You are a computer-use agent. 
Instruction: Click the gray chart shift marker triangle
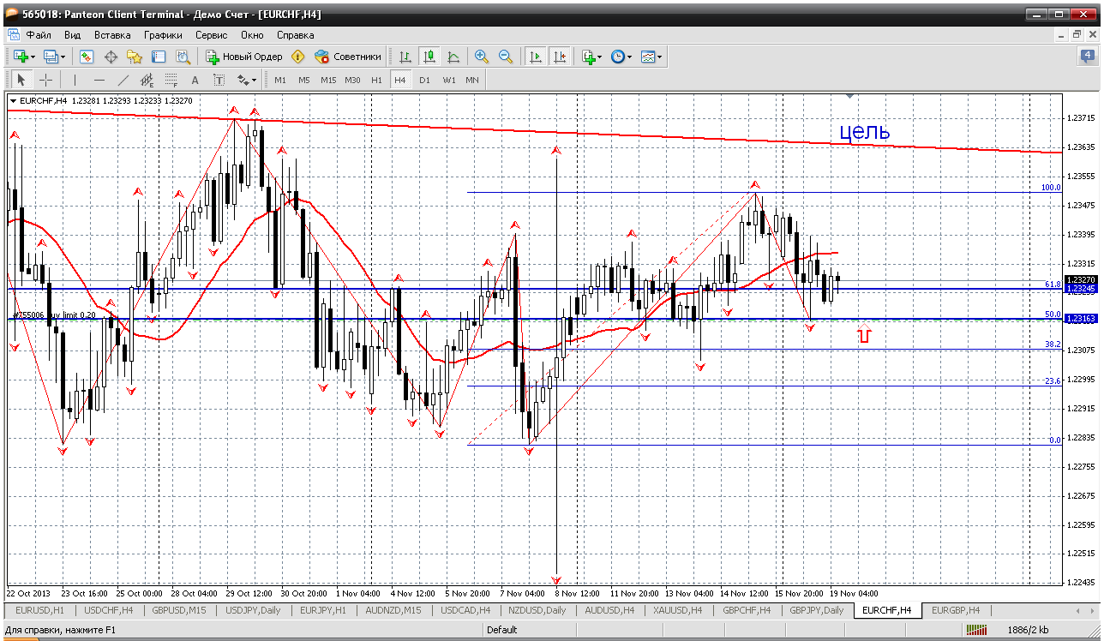[849, 96]
